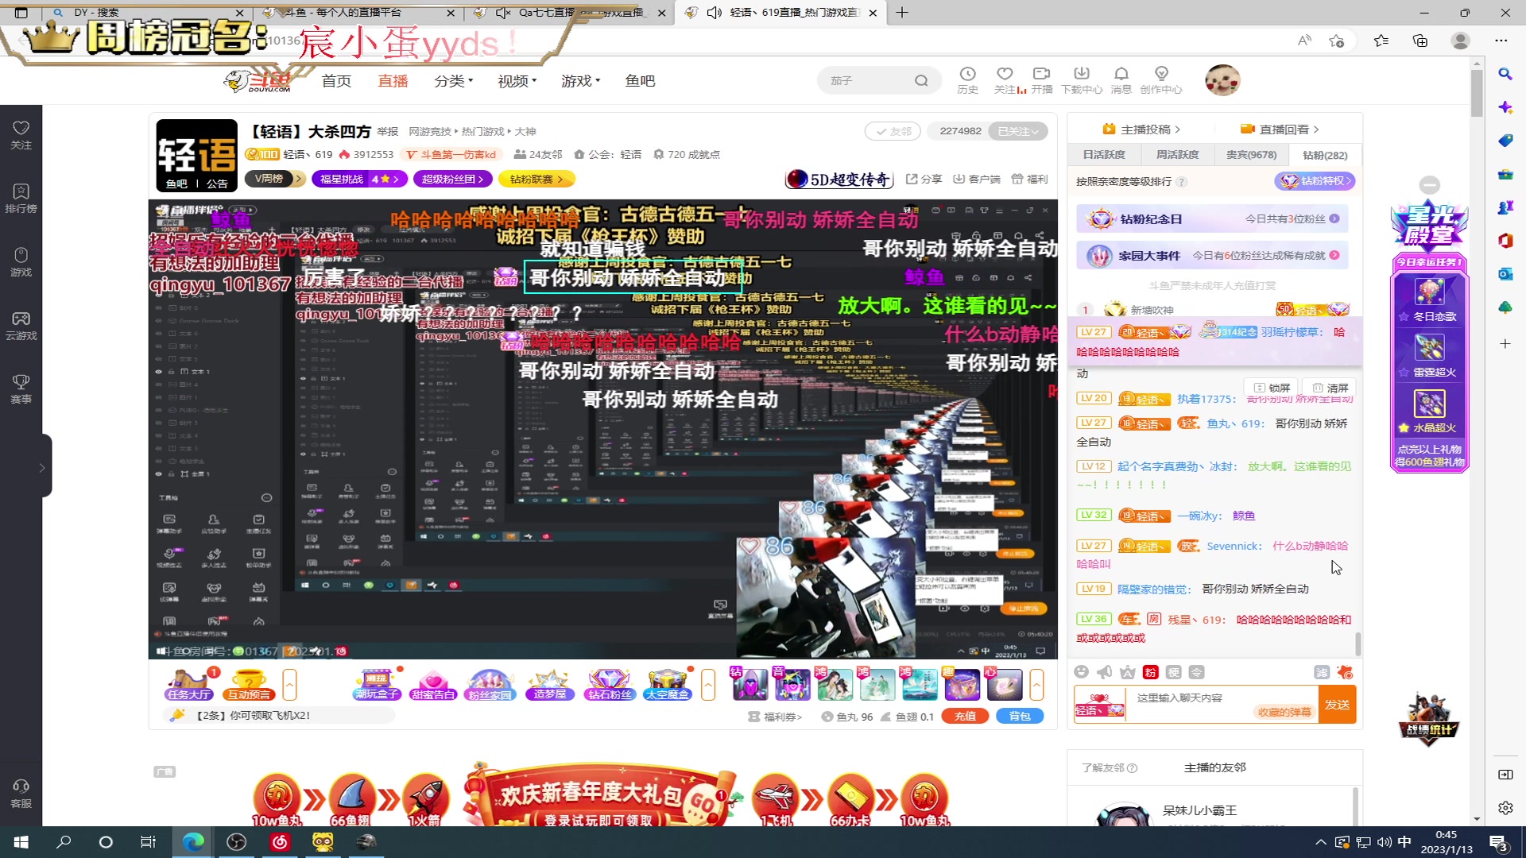Switch to the 贵宾(9678) tab
Viewport: 1526px width, 858px height.
1250,154
